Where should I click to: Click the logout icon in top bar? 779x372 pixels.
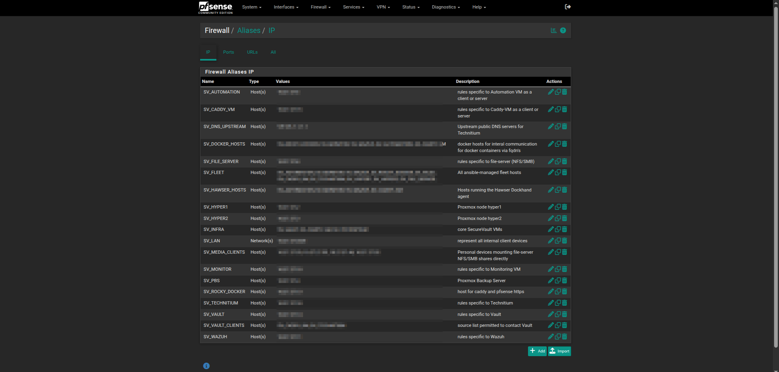point(568,7)
